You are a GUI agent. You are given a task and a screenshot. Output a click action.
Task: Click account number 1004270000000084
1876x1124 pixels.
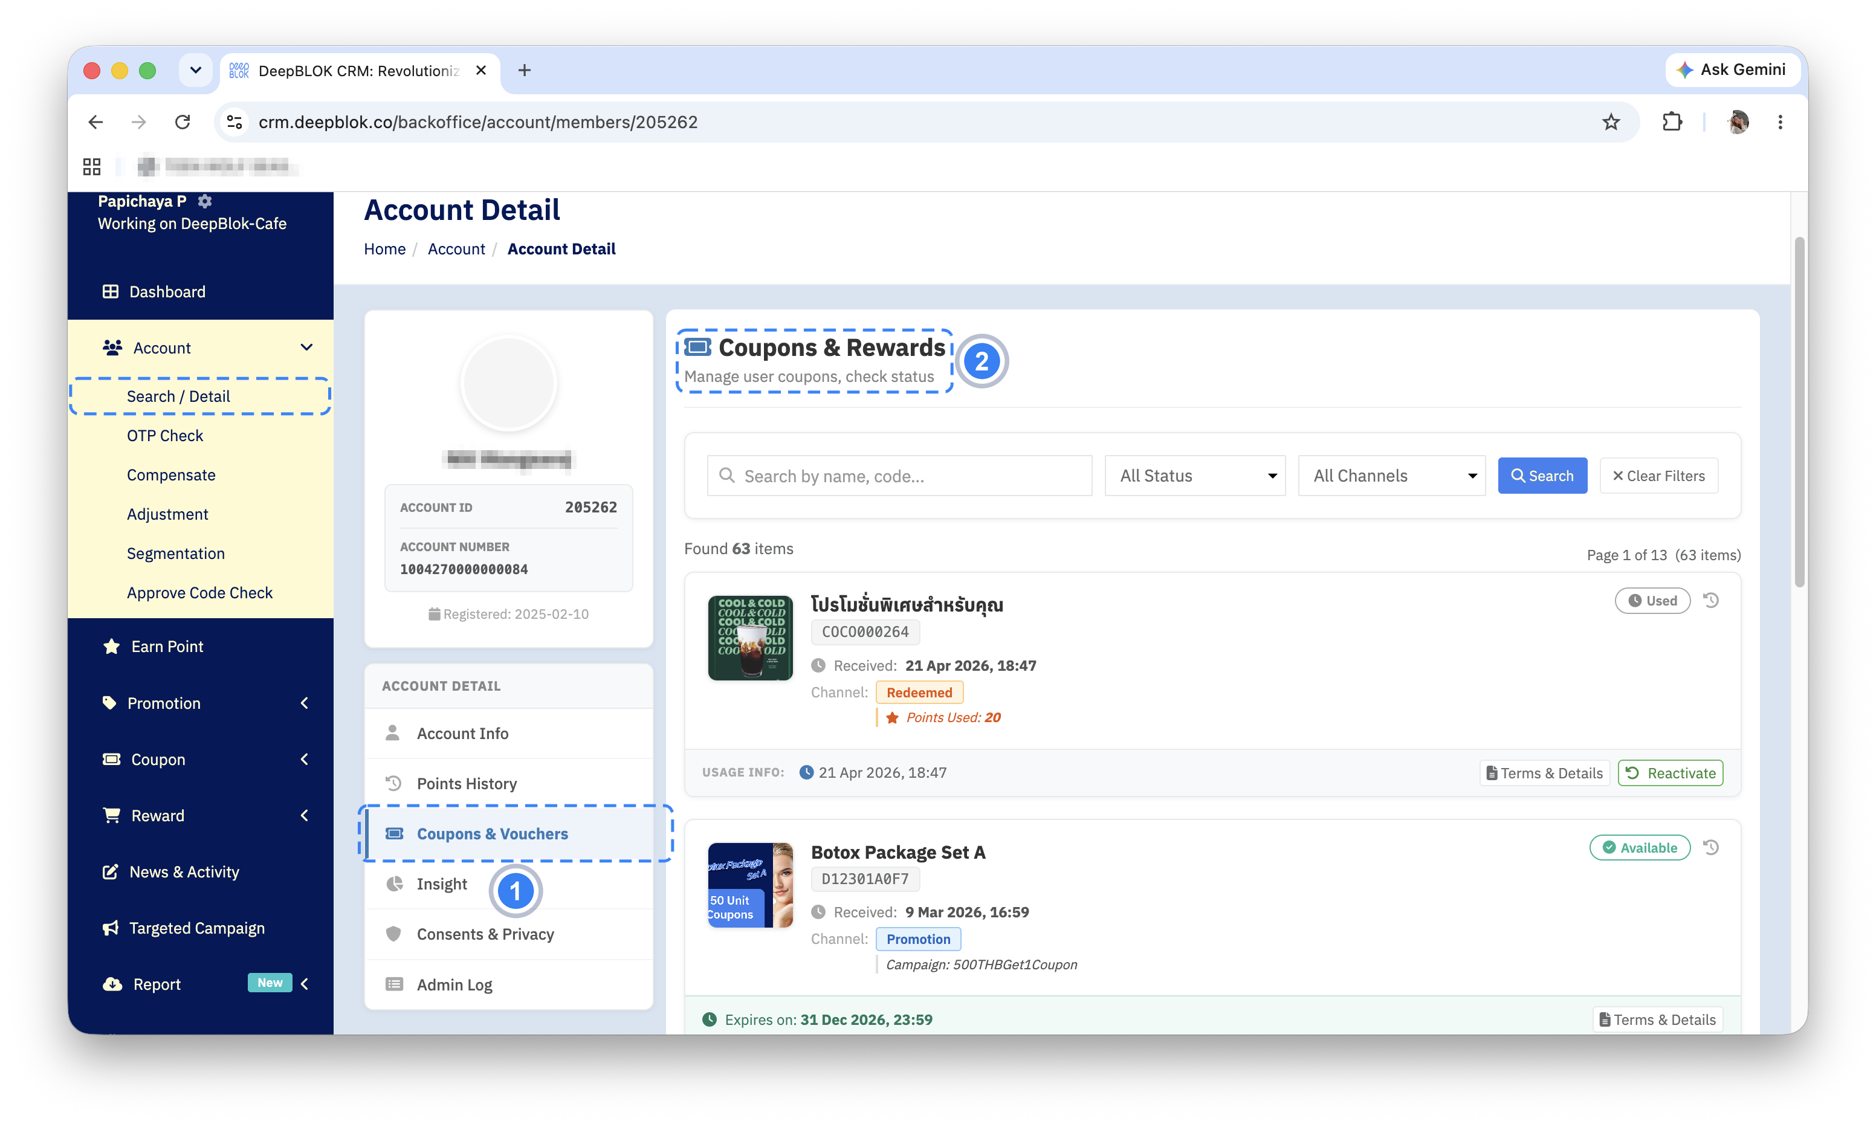click(x=464, y=570)
